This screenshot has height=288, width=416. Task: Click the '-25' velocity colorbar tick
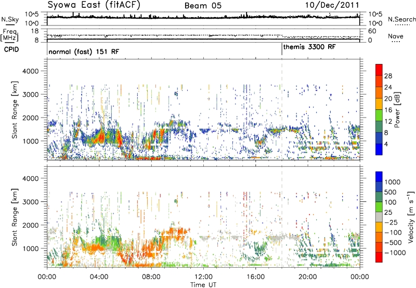coord(391,222)
